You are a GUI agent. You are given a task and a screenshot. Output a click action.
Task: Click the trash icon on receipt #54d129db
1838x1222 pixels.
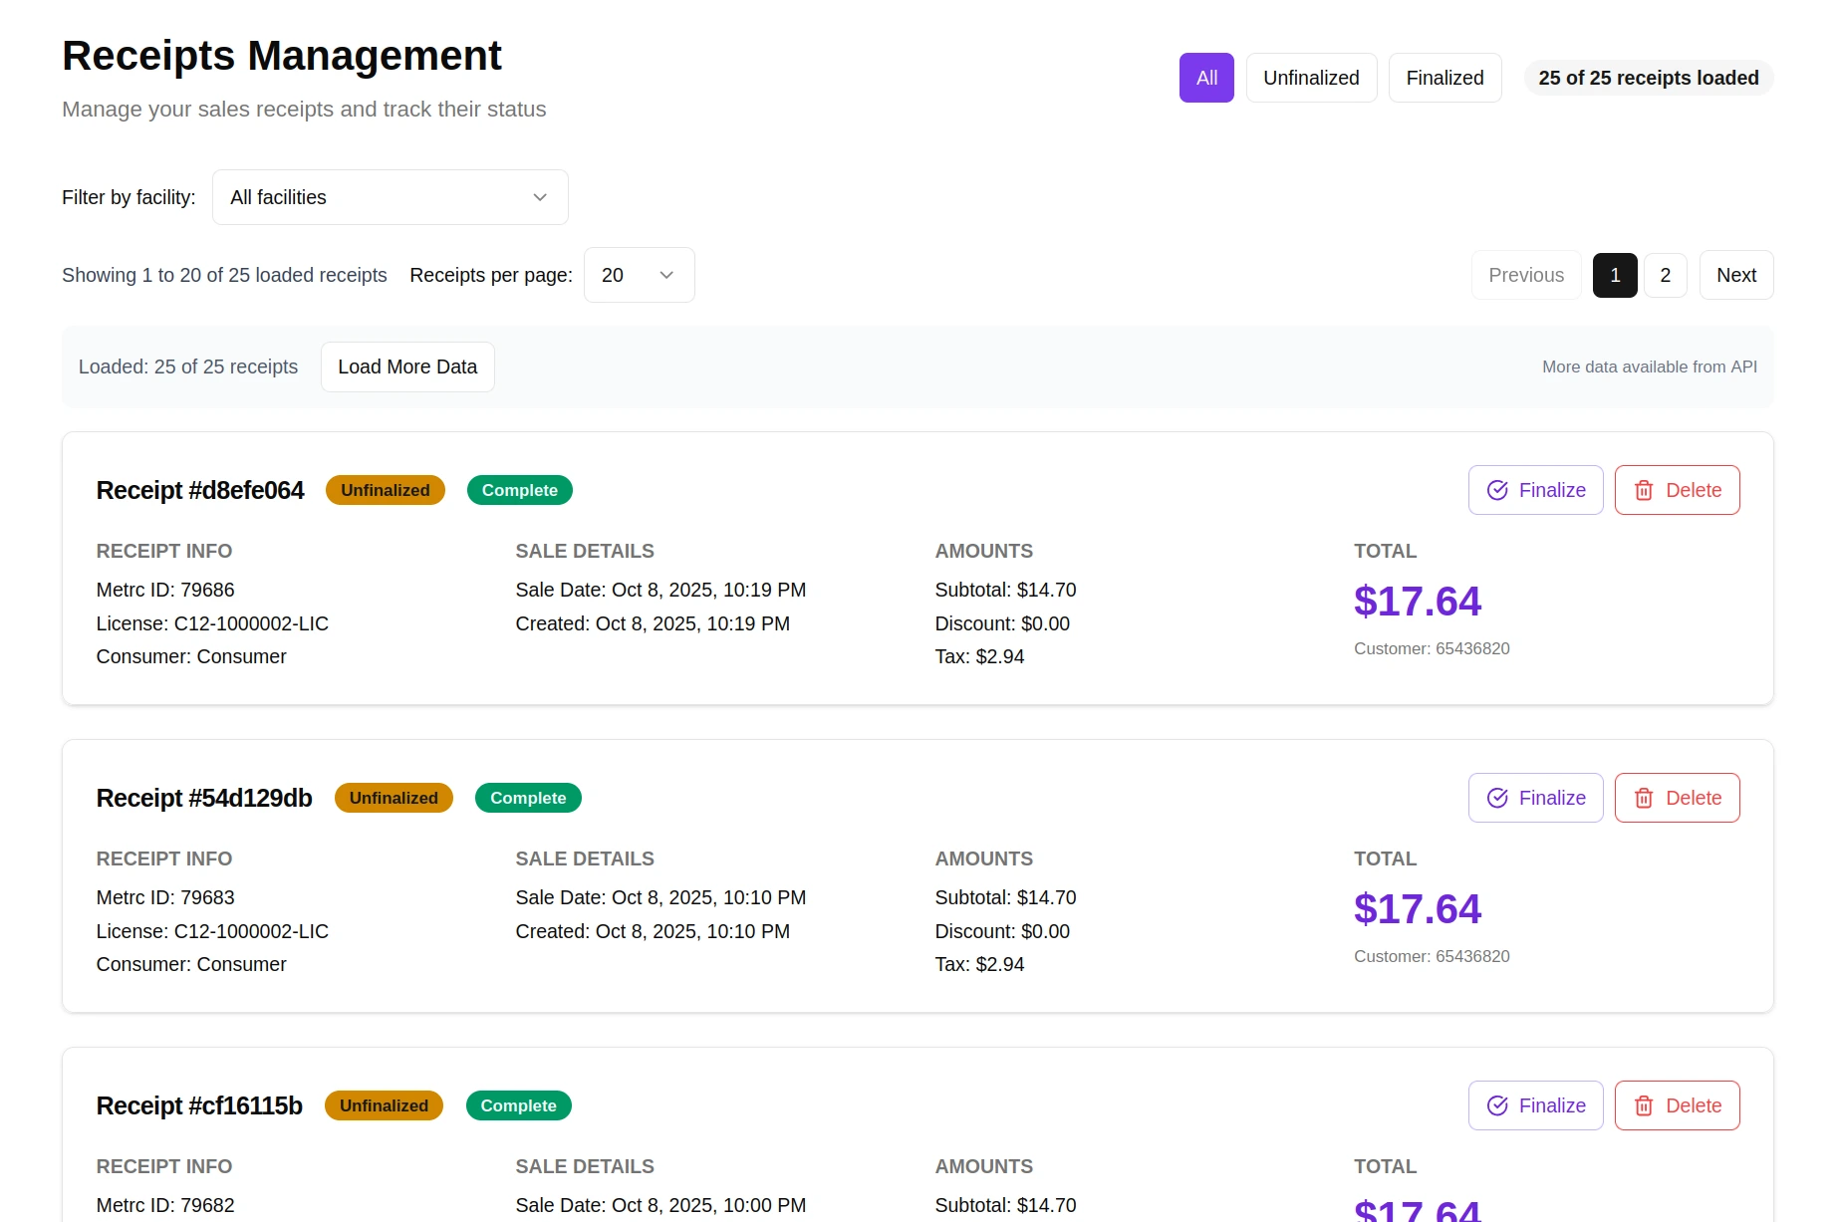click(1644, 797)
